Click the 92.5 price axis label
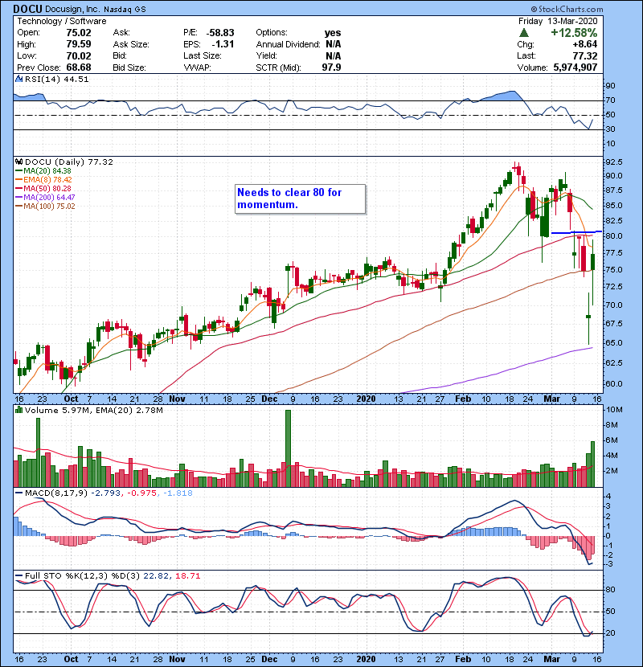The width and height of the screenshot is (643, 667). point(613,162)
